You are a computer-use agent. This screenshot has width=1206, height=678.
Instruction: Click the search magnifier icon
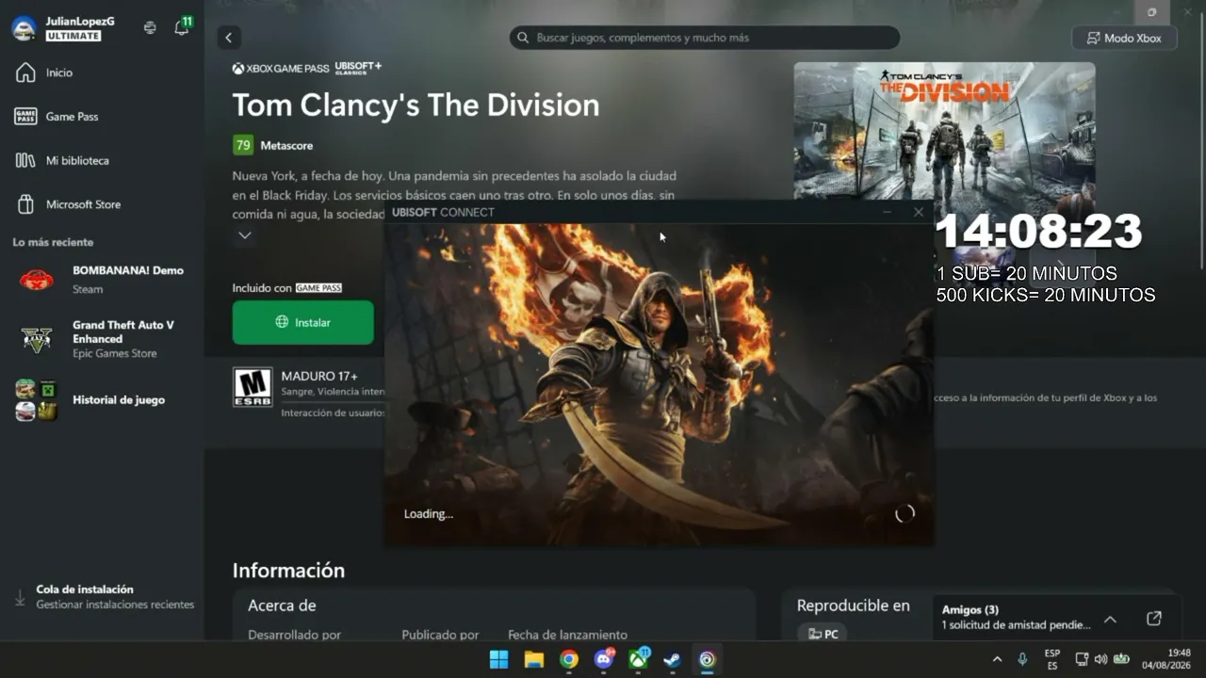pyautogui.click(x=524, y=38)
